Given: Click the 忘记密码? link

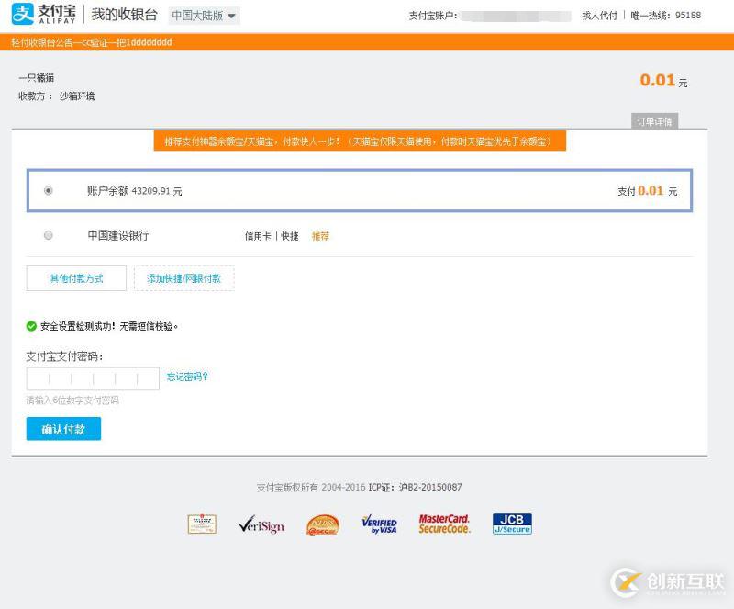Looking at the screenshot, I should click(187, 377).
